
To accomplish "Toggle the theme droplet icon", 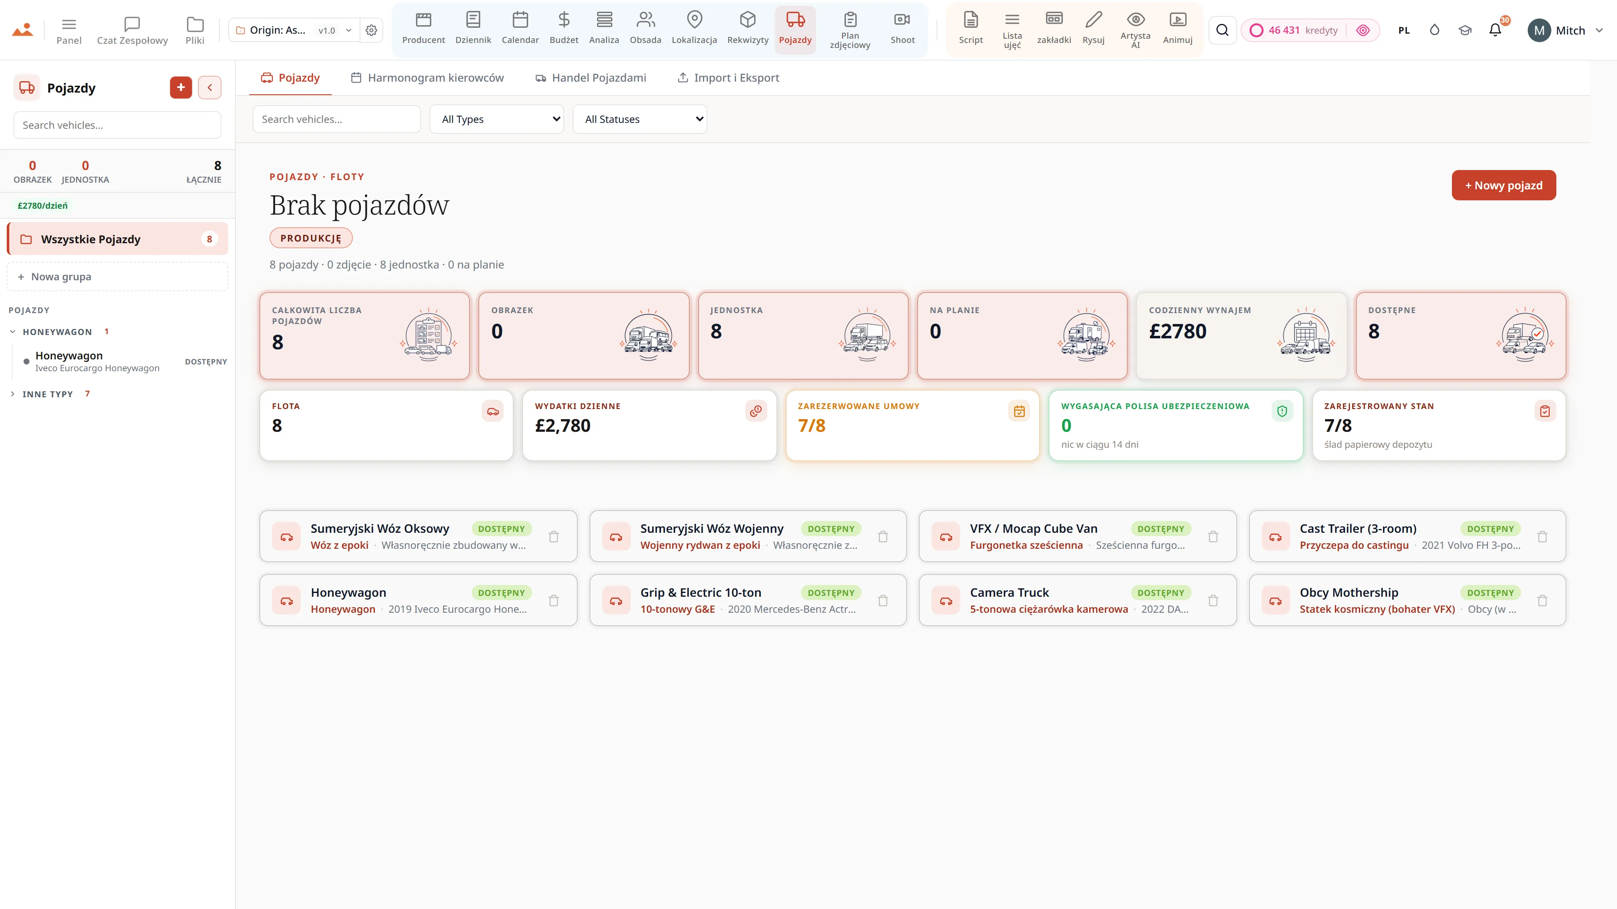I will click(x=1434, y=30).
